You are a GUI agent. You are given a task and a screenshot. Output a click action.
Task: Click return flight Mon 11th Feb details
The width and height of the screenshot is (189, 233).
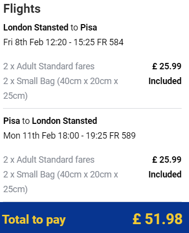(70, 136)
